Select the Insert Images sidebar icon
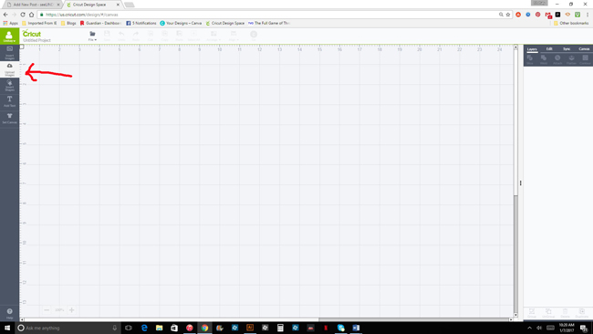This screenshot has height=334, width=593. (x=9, y=53)
